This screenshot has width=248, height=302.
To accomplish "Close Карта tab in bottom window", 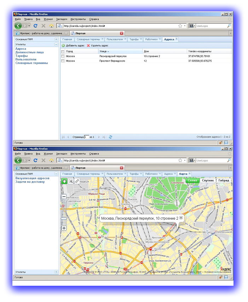I will pos(190,174).
